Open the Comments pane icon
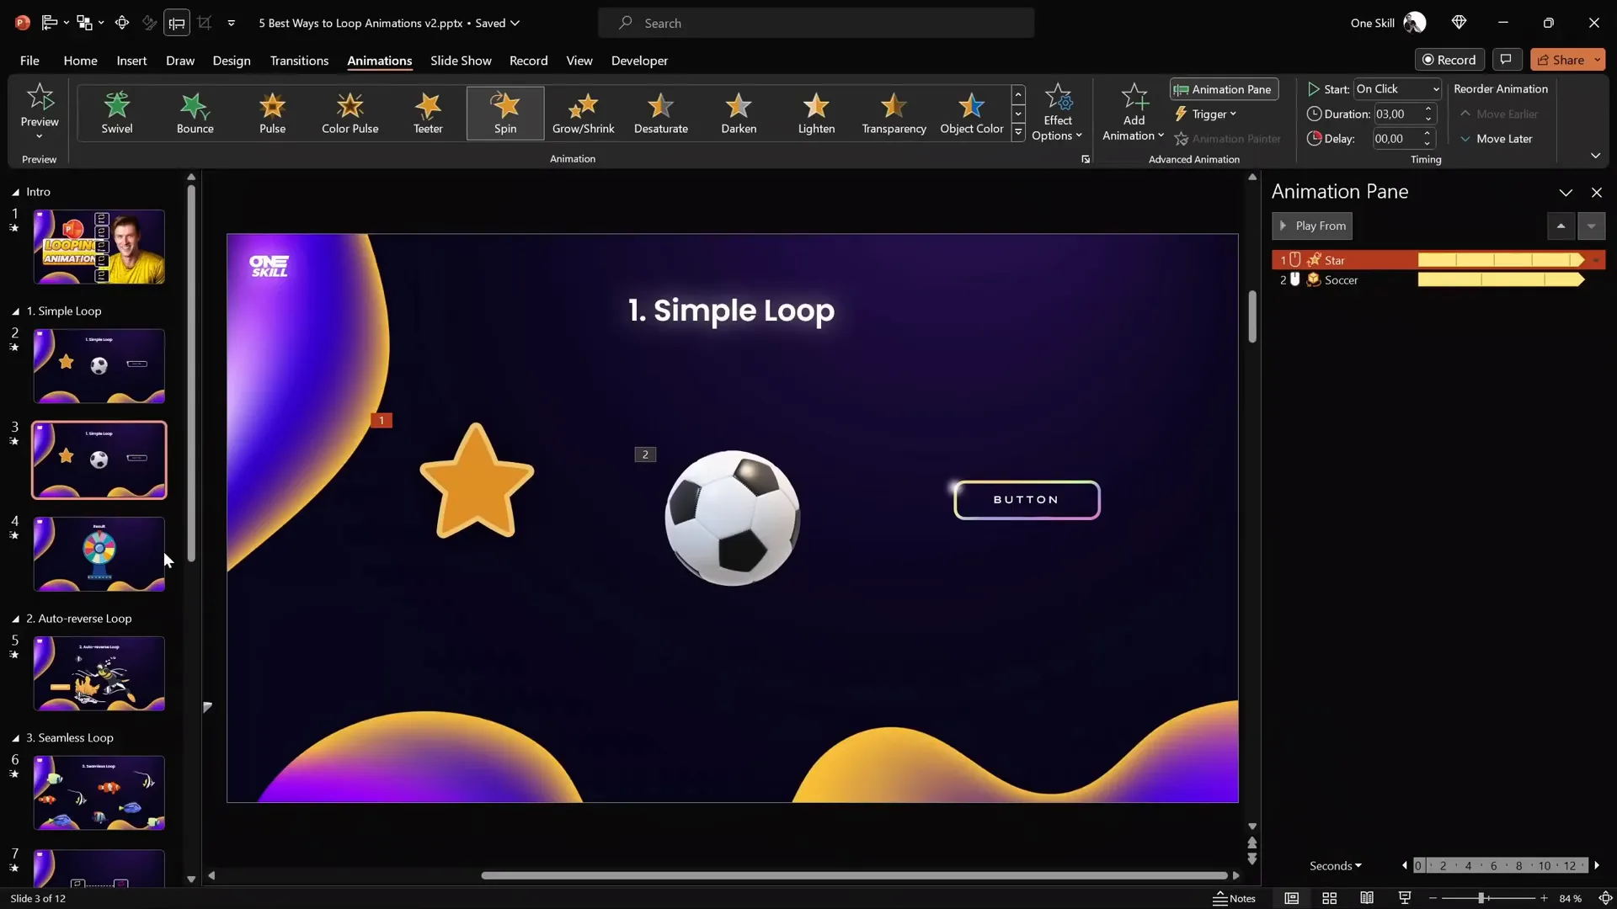The image size is (1617, 909). click(x=1506, y=60)
